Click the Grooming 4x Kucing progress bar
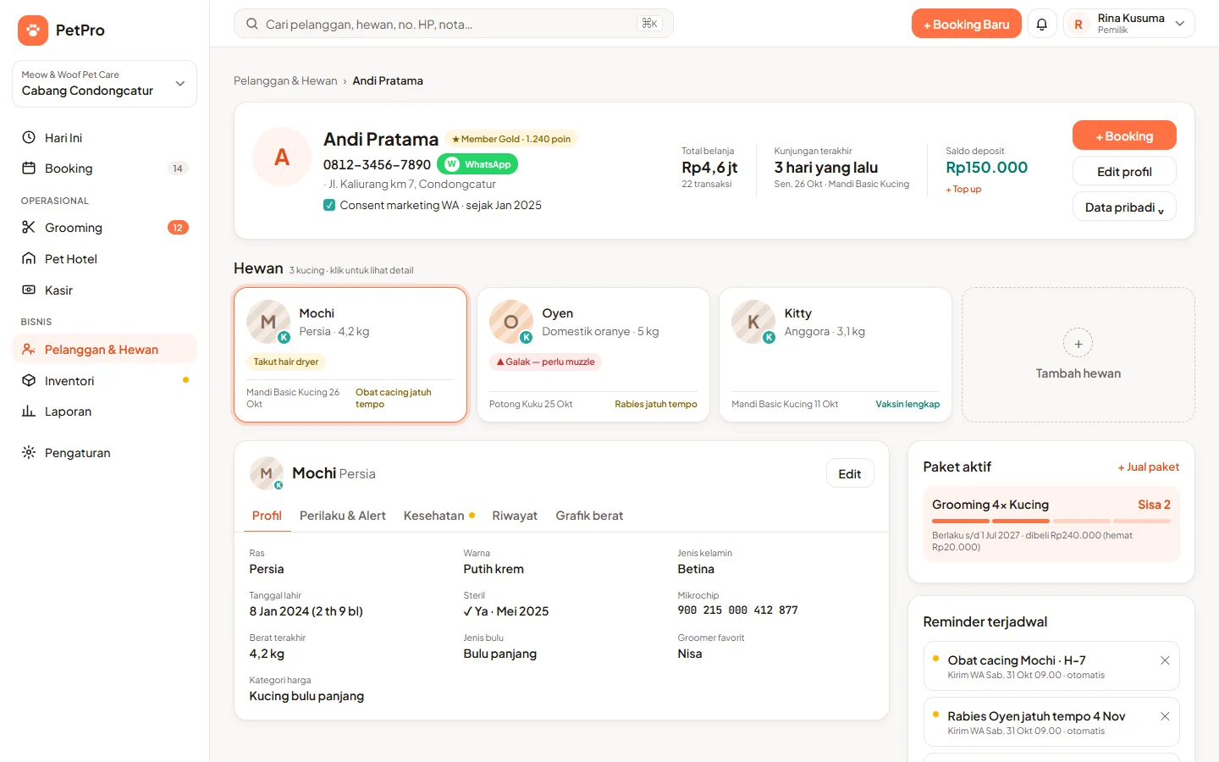The height and width of the screenshot is (762, 1219). (1051, 521)
